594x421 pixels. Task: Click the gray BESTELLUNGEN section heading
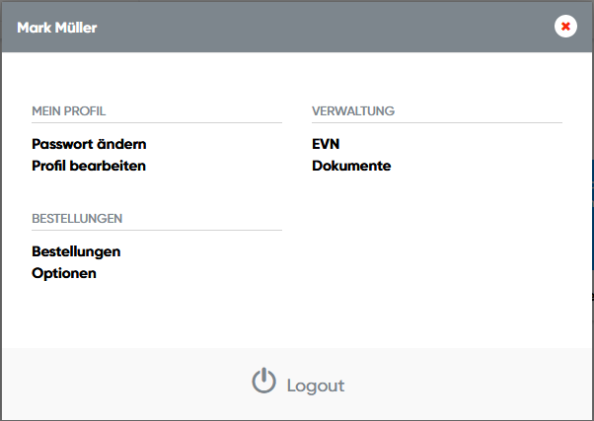point(77,219)
